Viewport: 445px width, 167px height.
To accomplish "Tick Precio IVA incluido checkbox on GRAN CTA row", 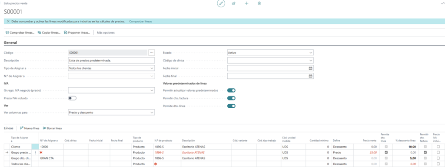I will pos(438,158).
